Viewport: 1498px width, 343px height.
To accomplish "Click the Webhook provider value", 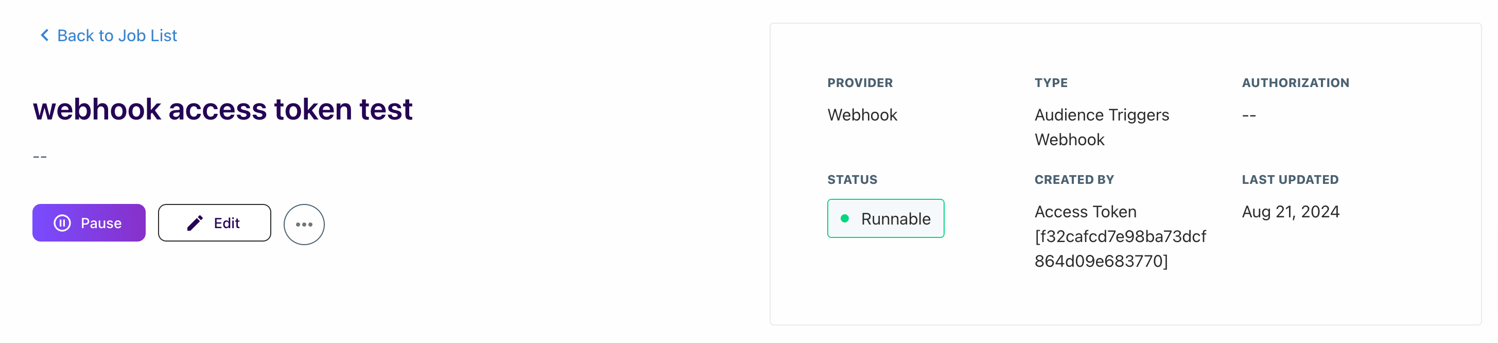I will click(x=862, y=115).
